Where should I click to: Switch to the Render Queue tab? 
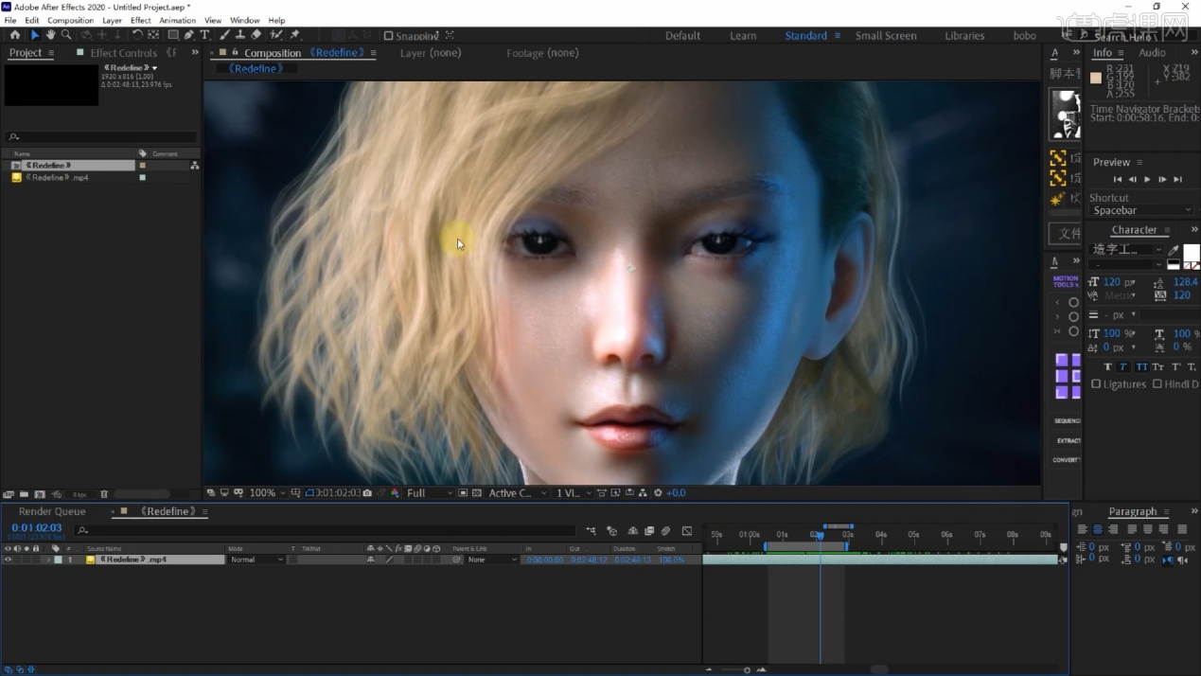coord(52,511)
